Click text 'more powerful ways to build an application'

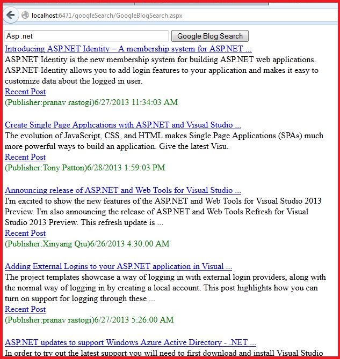coord(81,146)
